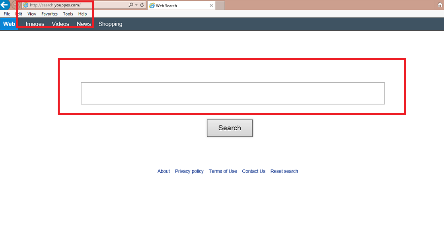Viewport: 444px width, 230px height.
Task: Switch to Shopping search category
Action: [x=111, y=24]
